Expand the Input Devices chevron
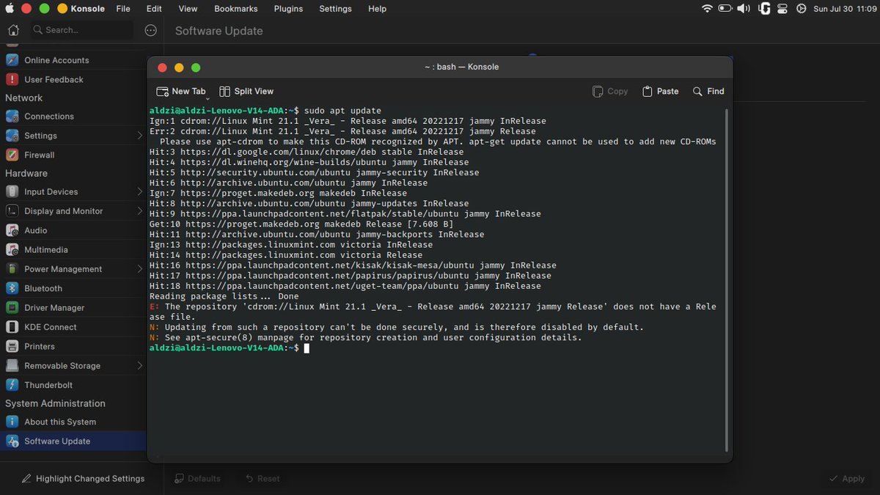880x495 pixels. pyautogui.click(x=139, y=191)
